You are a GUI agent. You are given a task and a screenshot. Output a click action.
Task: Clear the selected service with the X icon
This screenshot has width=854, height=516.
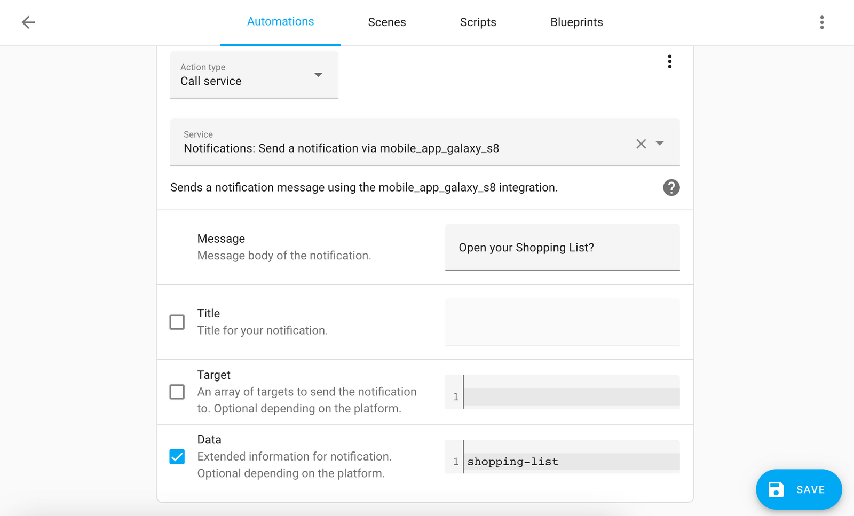[x=641, y=143]
